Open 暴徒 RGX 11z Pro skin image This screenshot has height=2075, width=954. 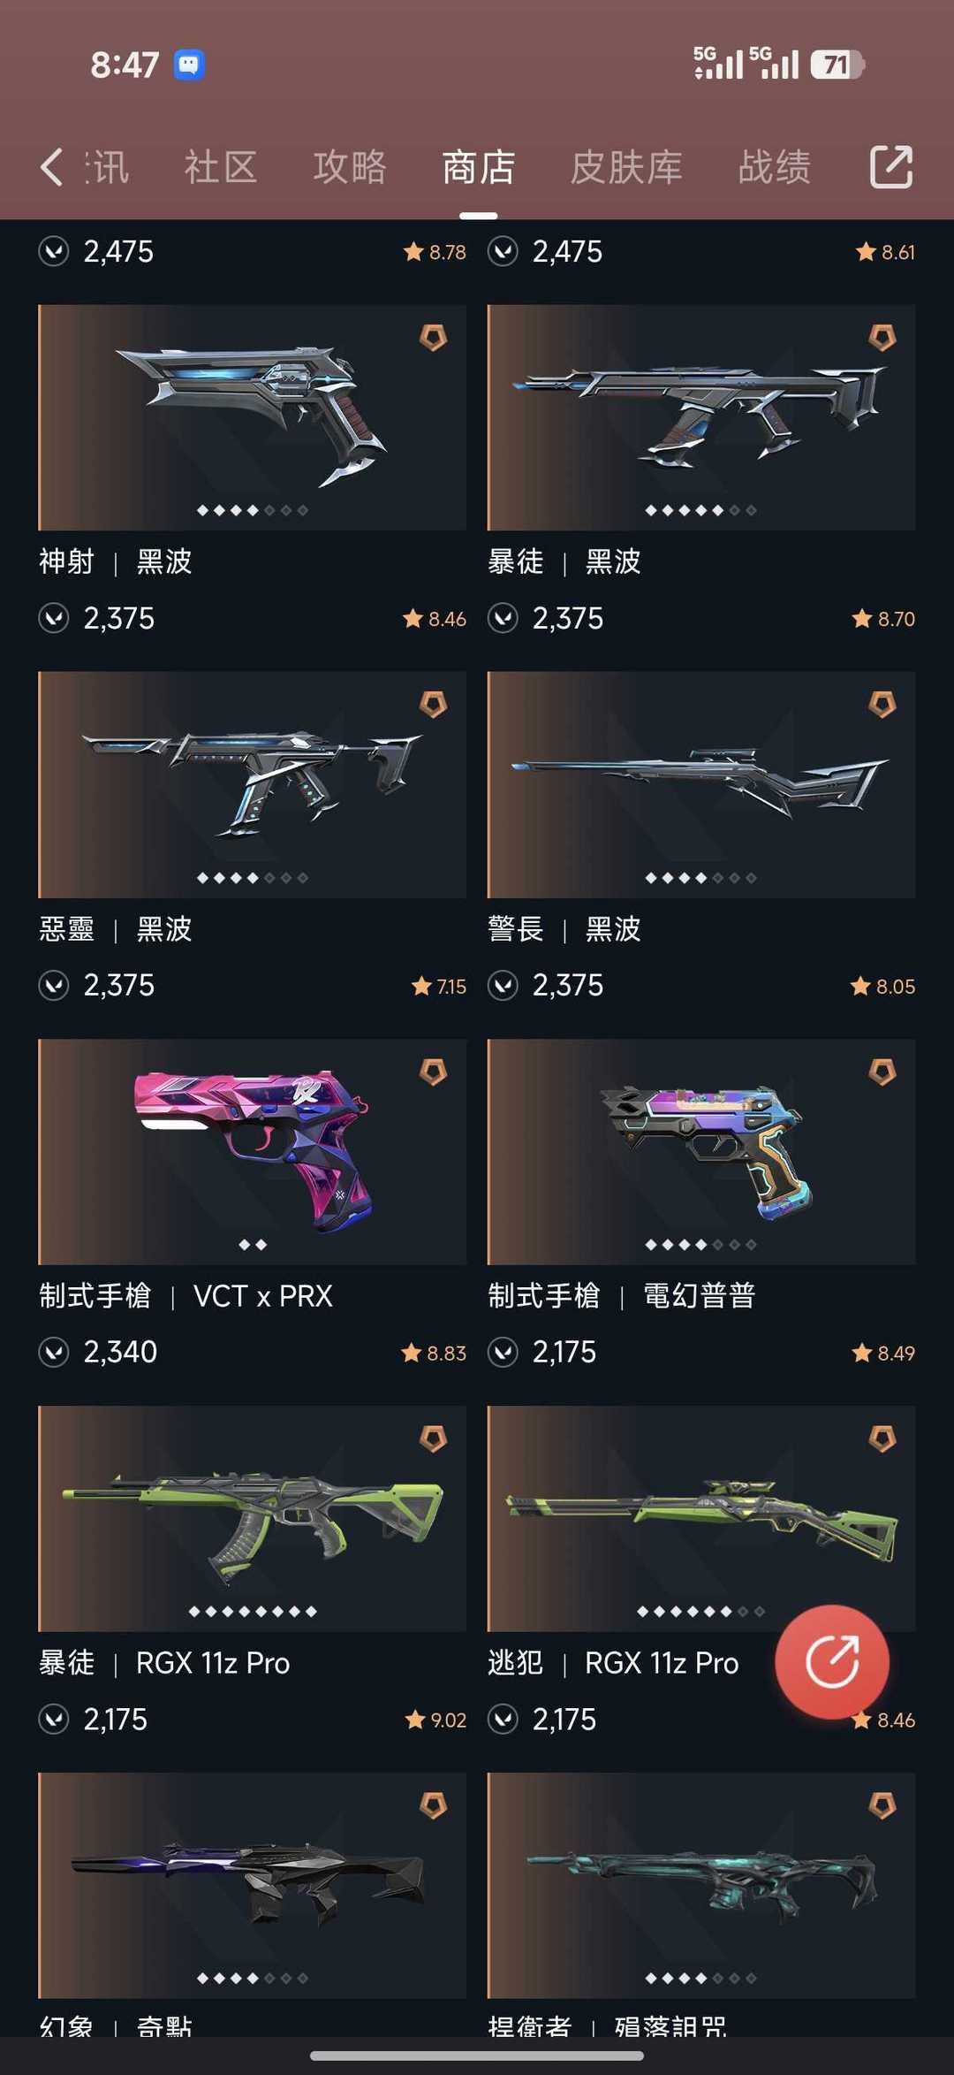(253, 1518)
